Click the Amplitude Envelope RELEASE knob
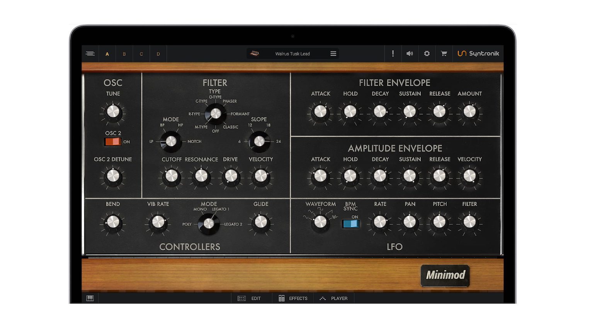 click(x=439, y=176)
